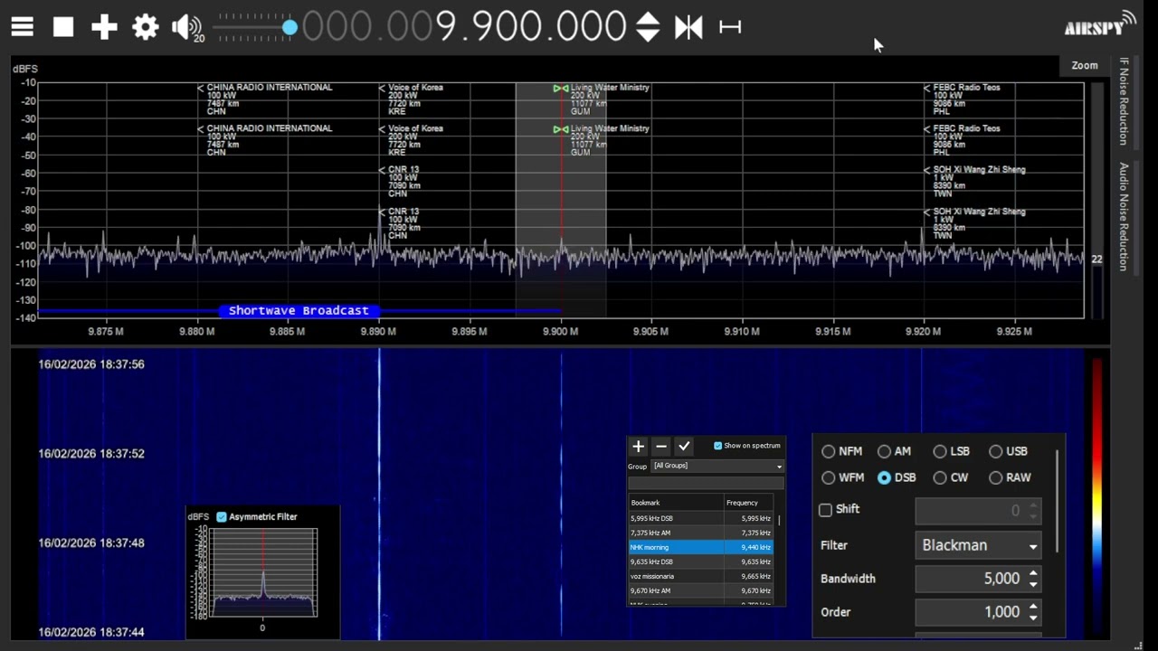Toggle the center tuning icon
1158x651 pixels.
[x=688, y=27]
